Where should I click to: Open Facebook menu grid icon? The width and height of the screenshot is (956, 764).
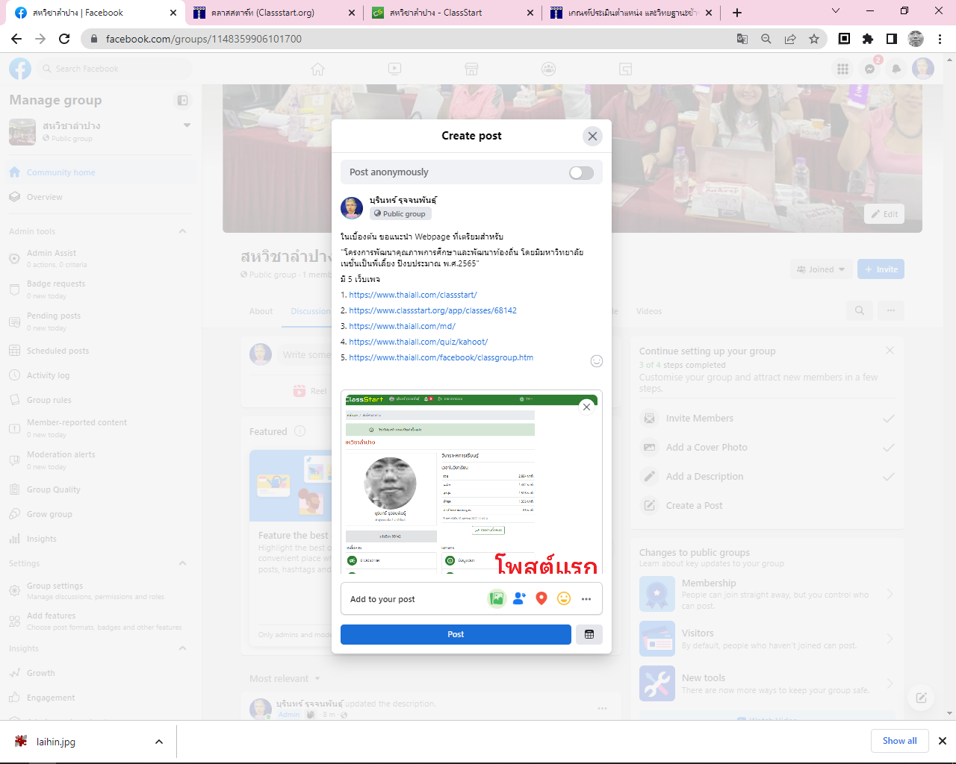[842, 69]
